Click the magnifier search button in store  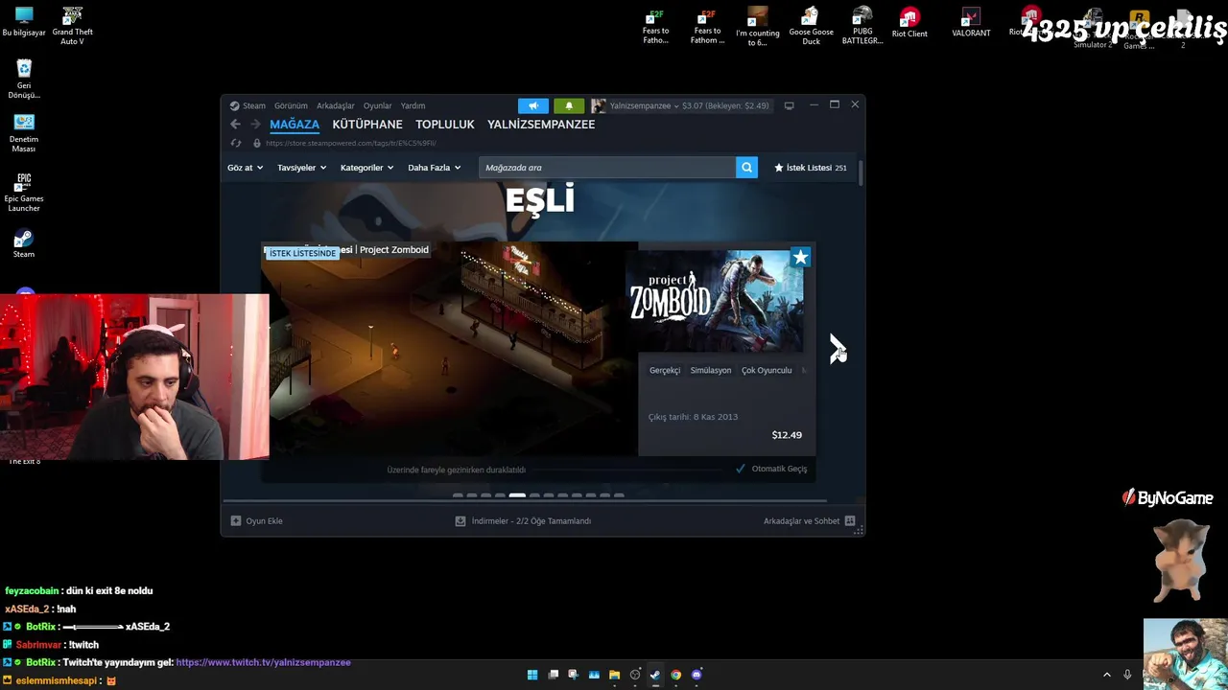[x=746, y=168]
